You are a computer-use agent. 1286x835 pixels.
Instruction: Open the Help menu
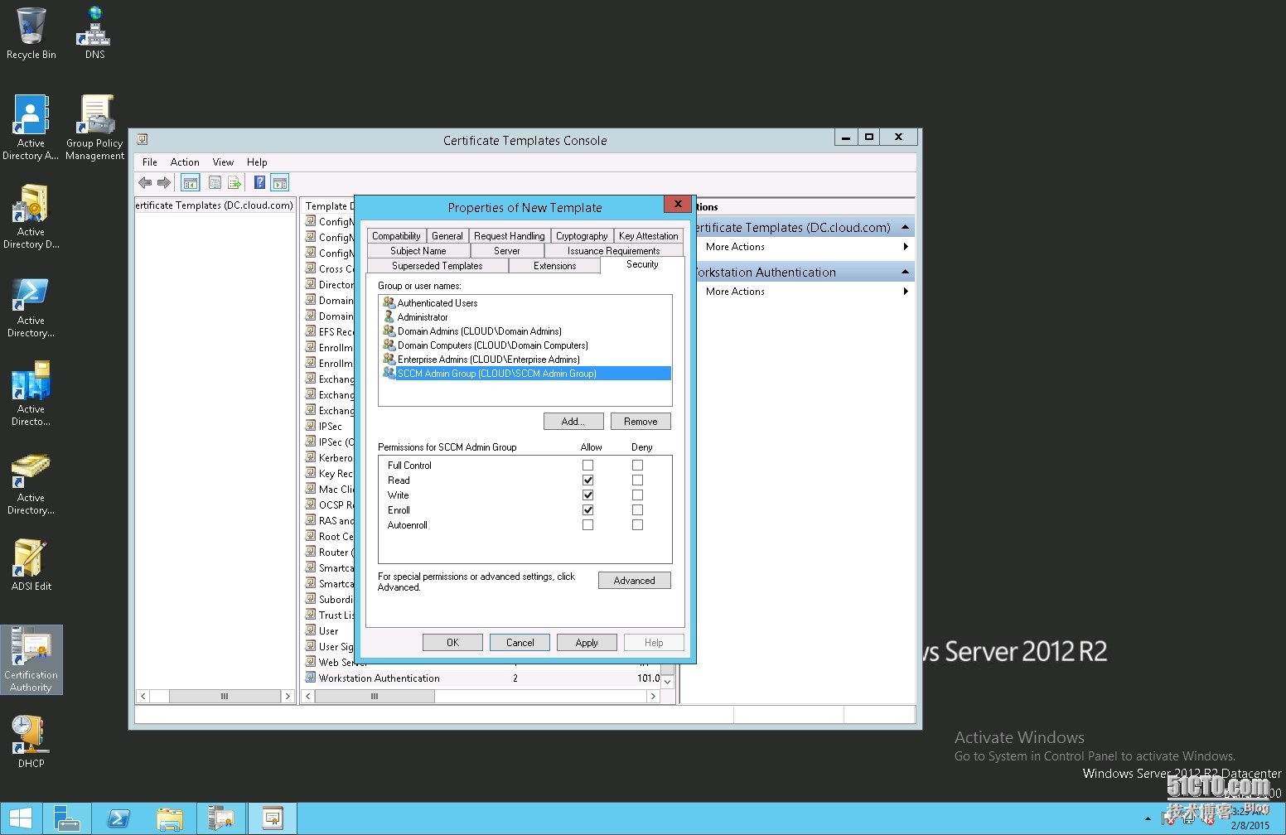(257, 162)
